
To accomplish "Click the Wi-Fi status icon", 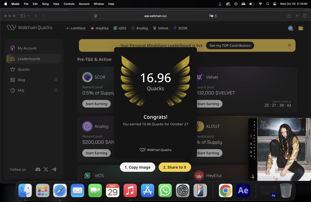I will [x=260, y=4].
